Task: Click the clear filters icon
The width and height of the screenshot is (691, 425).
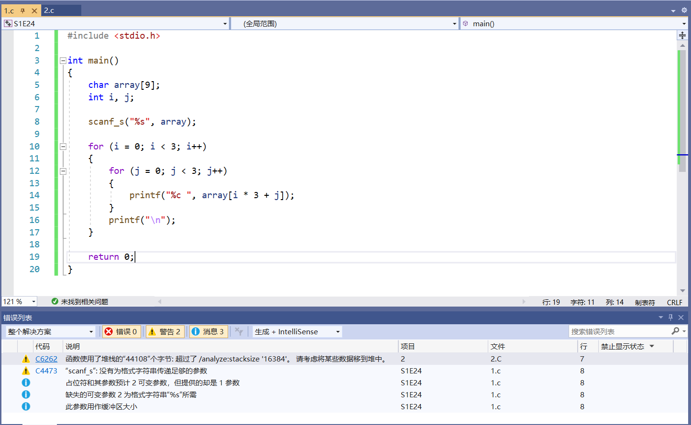Action: click(x=239, y=331)
